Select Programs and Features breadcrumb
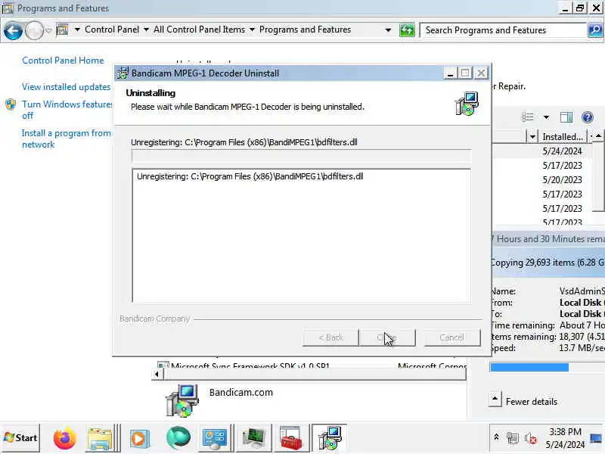The image size is (605, 454). [305, 30]
